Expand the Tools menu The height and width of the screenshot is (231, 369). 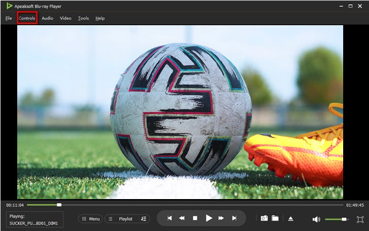[x=83, y=18]
